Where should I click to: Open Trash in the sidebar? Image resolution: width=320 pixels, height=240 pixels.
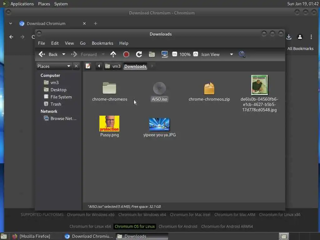point(52,104)
